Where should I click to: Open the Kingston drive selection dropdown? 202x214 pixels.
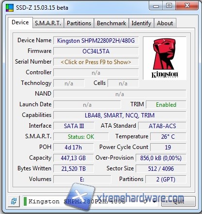click(x=91, y=201)
